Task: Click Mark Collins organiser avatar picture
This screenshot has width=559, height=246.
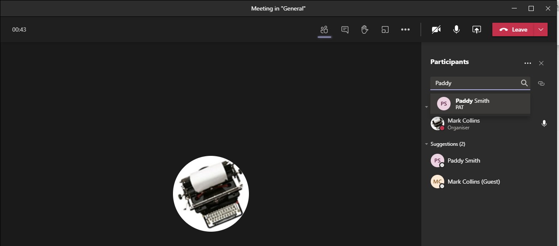Action: pos(437,123)
